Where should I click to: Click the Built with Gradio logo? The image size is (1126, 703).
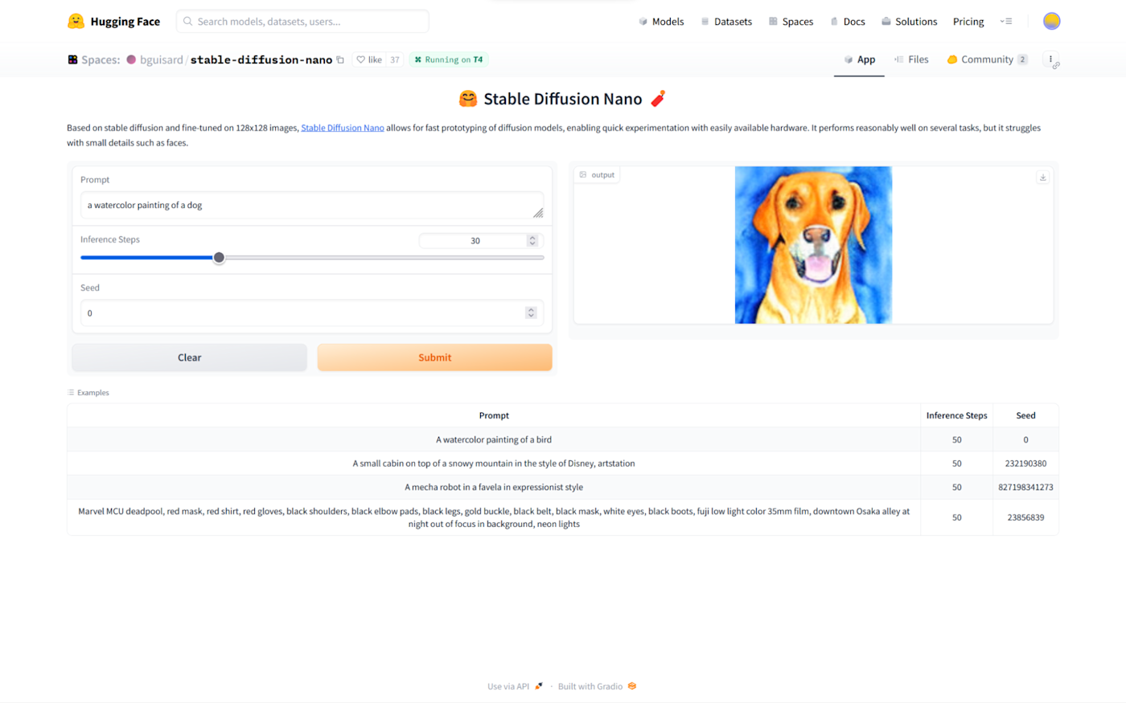click(x=632, y=686)
